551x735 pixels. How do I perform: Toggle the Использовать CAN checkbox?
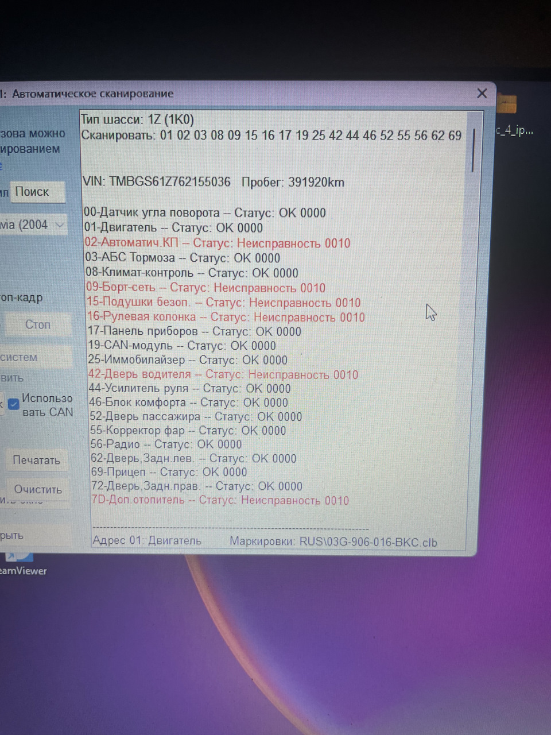coord(14,404)
